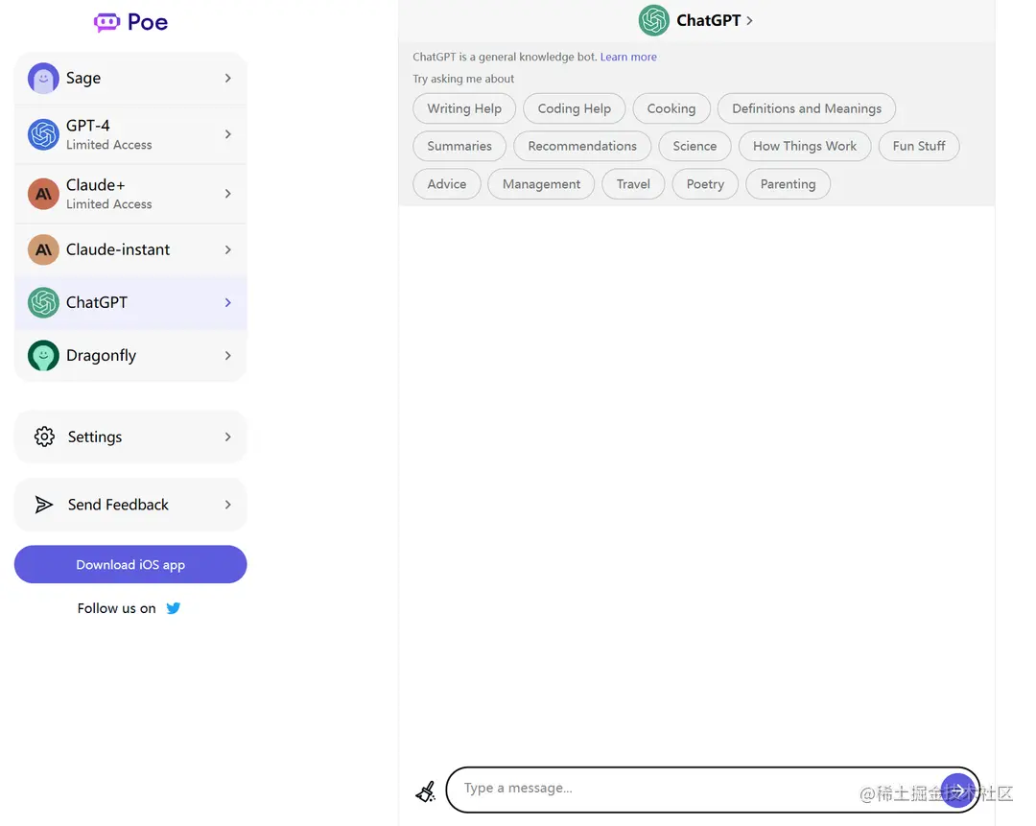Open the GPT-4 Limited Access chat
The height and width of the screenshot is (826, 1036).
pyautogui.click(x=130, y=134)
